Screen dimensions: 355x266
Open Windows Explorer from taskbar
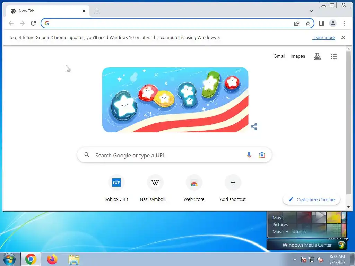[74, 260]
